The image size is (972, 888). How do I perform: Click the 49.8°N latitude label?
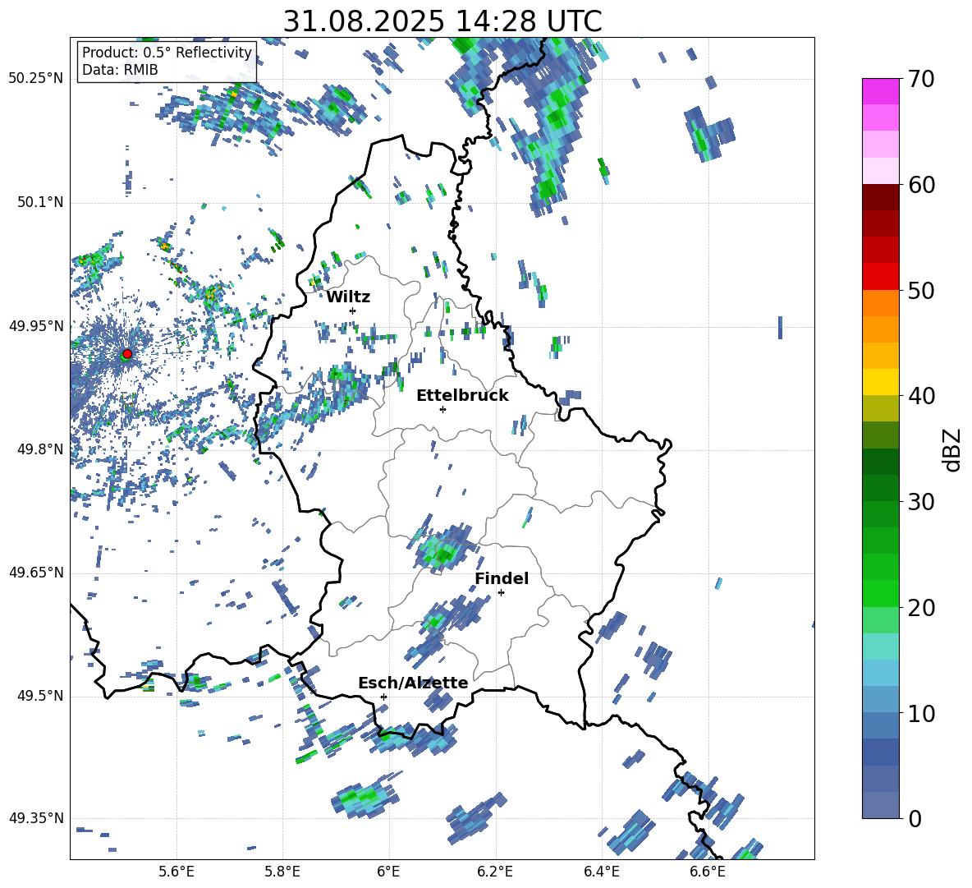pos(39,449)
